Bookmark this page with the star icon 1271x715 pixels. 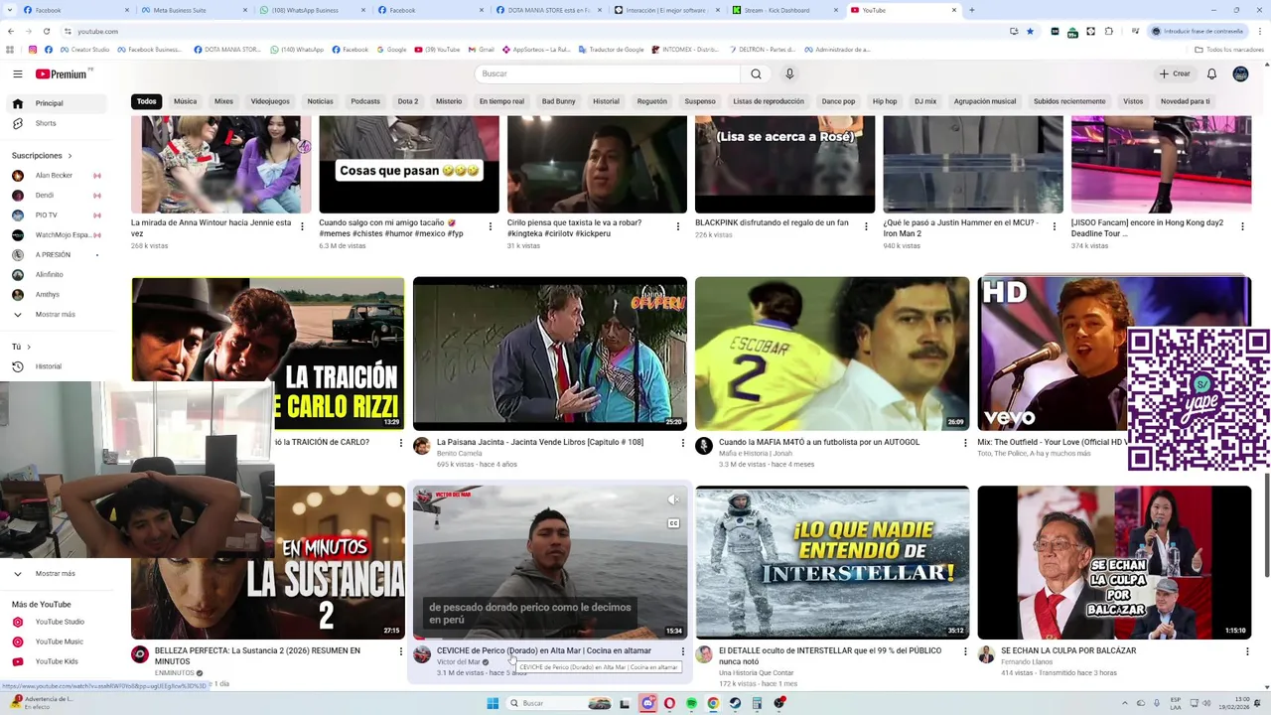pyautogui.click(x=1030, y=31)
